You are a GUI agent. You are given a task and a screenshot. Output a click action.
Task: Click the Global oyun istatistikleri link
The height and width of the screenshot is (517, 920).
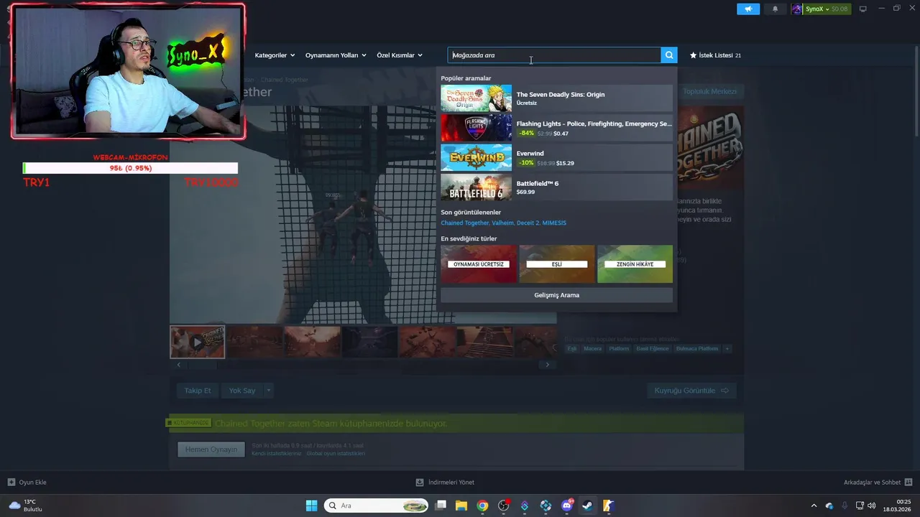[336, 454]
